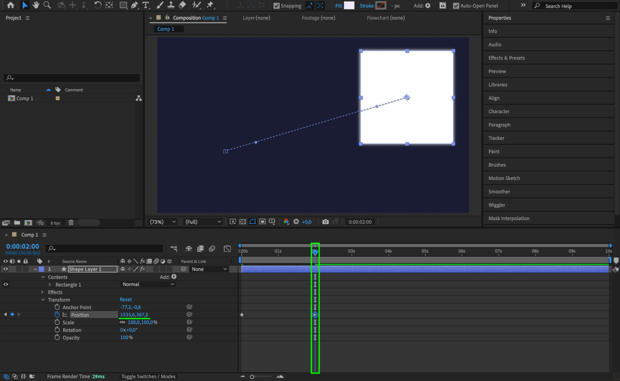The image size is (620, 381).
Task: Select the Rectangle shape tool
Action: pos(123,5)
